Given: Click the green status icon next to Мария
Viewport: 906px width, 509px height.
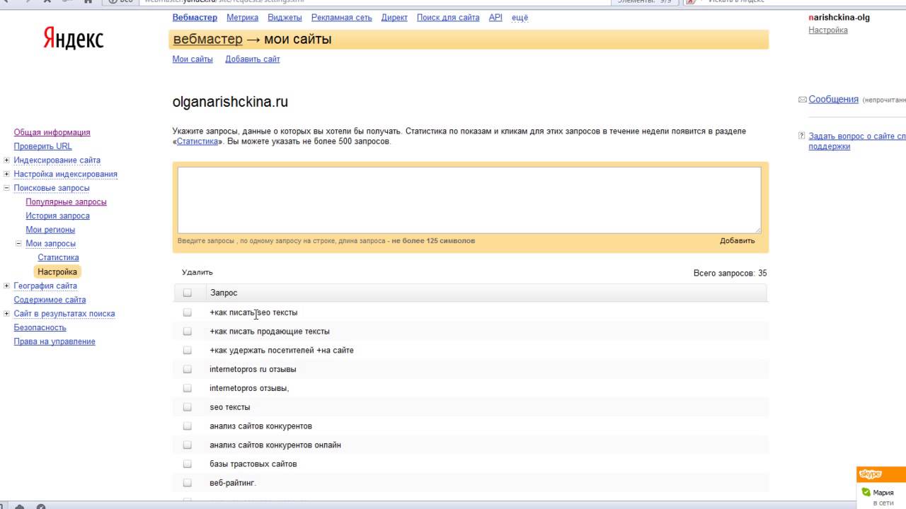Looking at the screenshot, I should click(x=865, y=493).
